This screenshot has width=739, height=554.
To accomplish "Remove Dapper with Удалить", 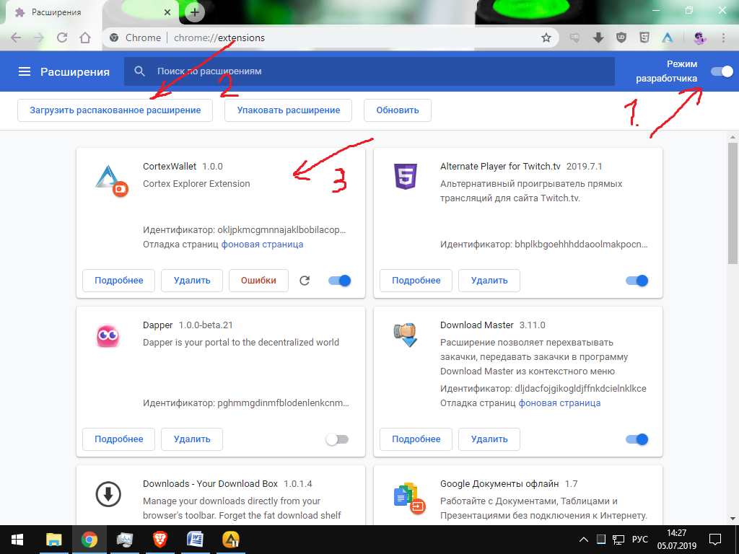I will [192, 439].
